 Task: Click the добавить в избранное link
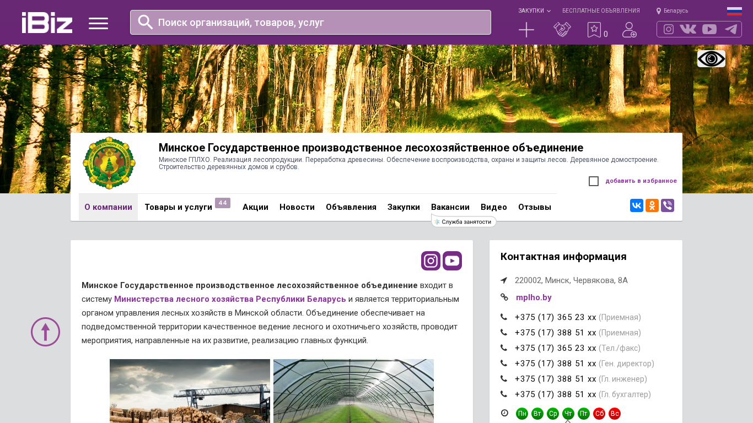point(641,181)
